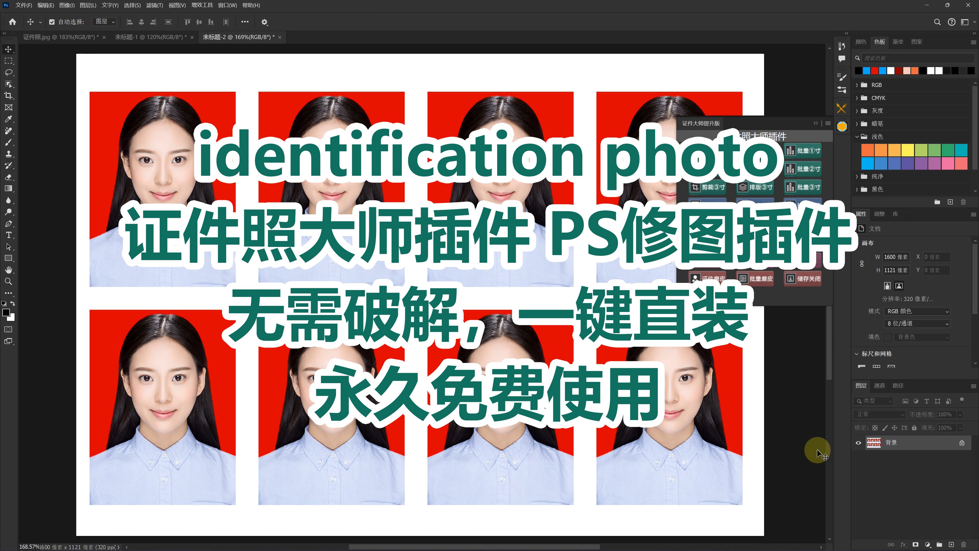Image resolution: width=979 pixels, height=551 pixels.
Task: Click the 排版③寸 plugin button
Action: 755,187
